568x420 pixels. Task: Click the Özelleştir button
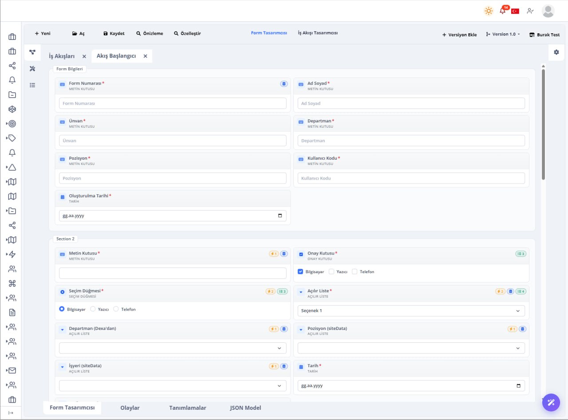187,33
